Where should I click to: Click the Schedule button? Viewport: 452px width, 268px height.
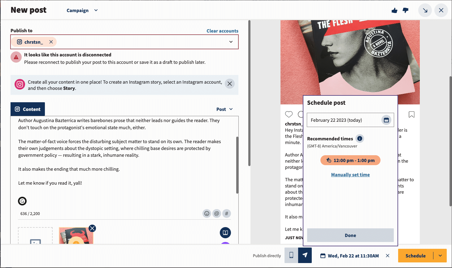point(415,256)
